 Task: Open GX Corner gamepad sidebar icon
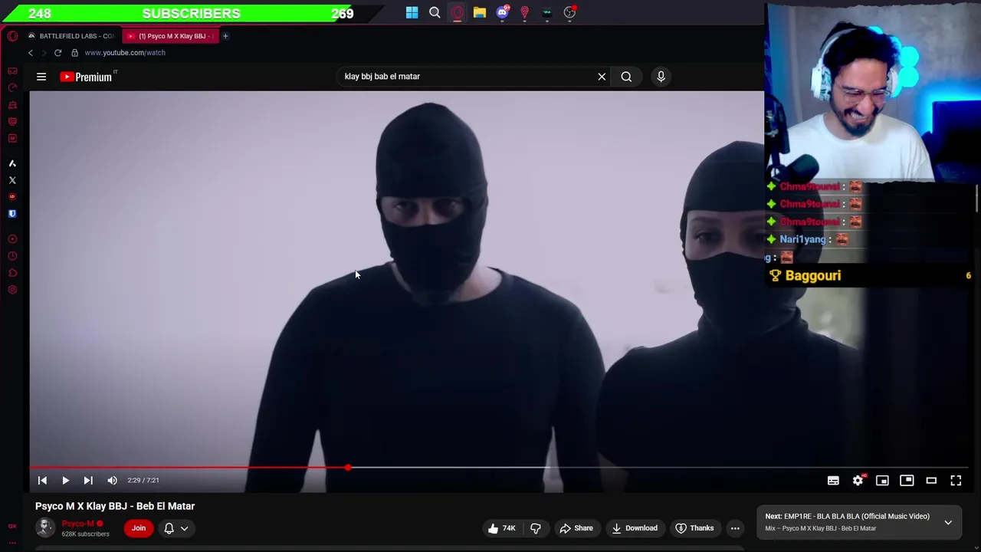(12, 71)
